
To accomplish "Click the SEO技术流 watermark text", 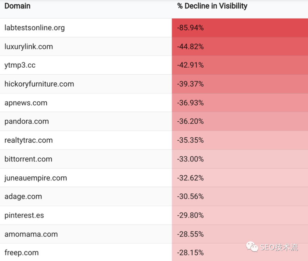I will (x=279, y=247).
